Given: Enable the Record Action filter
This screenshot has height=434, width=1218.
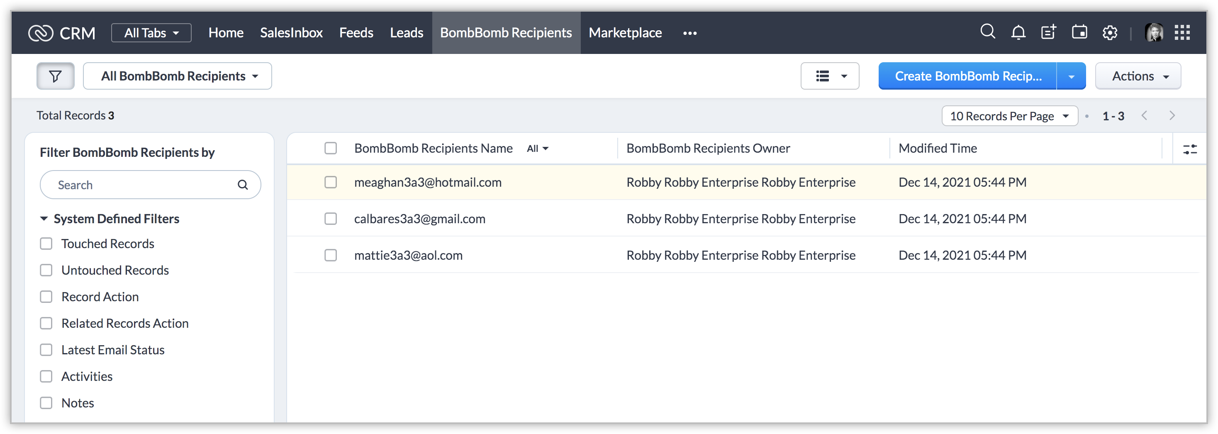Looking at the screenshot, I should [46, 297].
